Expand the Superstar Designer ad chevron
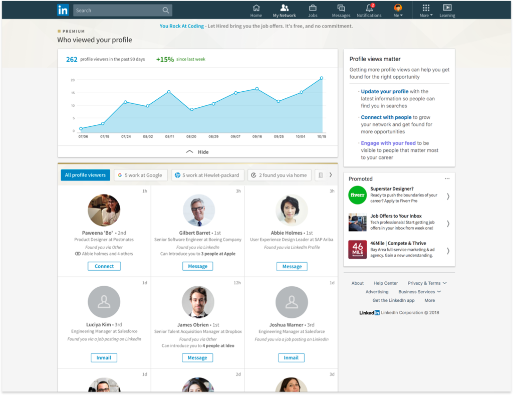 click(x=448, y=196)
